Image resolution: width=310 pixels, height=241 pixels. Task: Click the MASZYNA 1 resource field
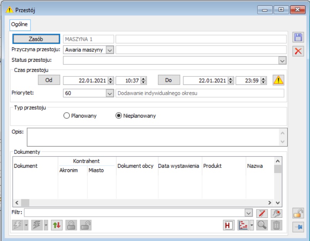click(x=89, y=39)
